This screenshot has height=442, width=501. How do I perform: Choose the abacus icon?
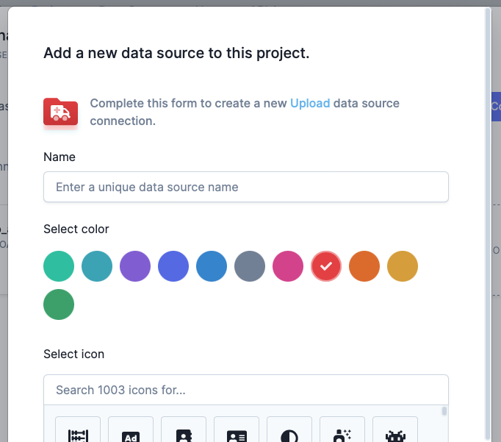(x=78, y=430)
